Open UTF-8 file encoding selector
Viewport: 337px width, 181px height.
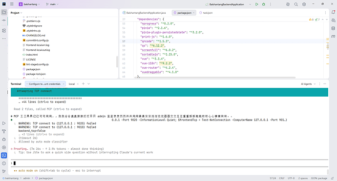click(291, 178)
